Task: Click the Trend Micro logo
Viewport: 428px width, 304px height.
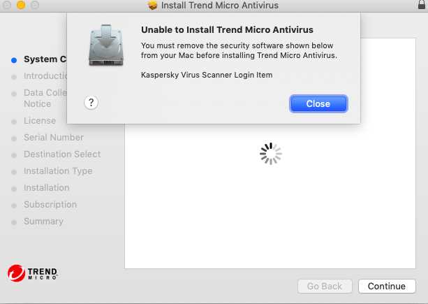Action: click(33, 273)
